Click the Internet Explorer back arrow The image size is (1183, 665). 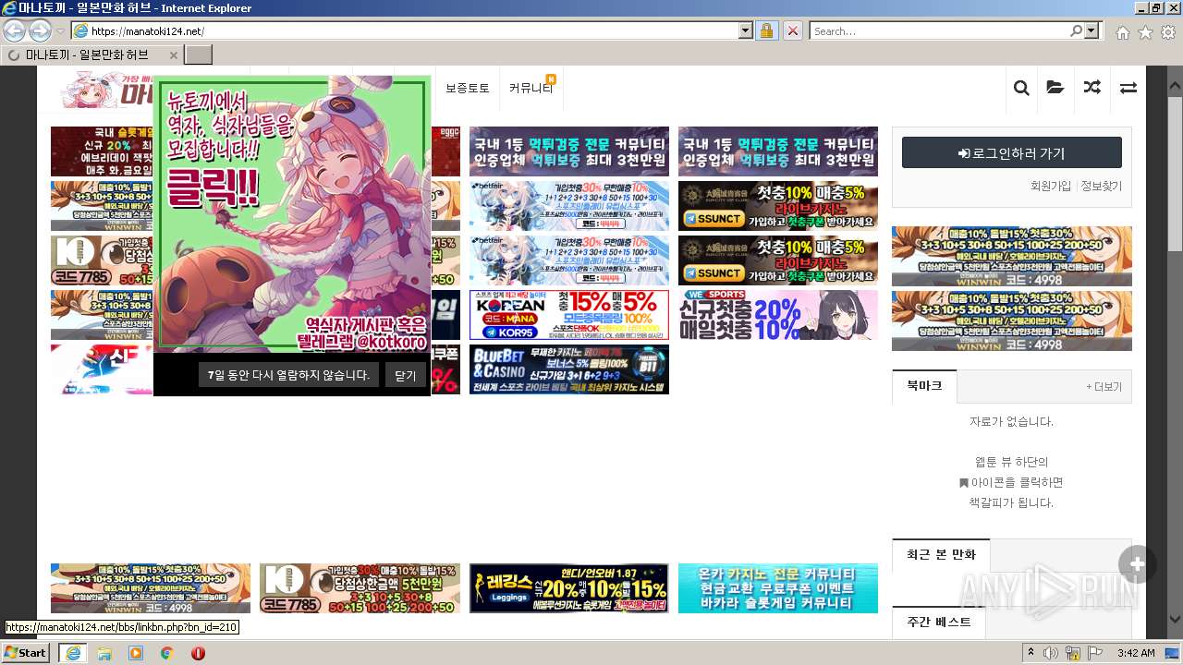(15, 30)
